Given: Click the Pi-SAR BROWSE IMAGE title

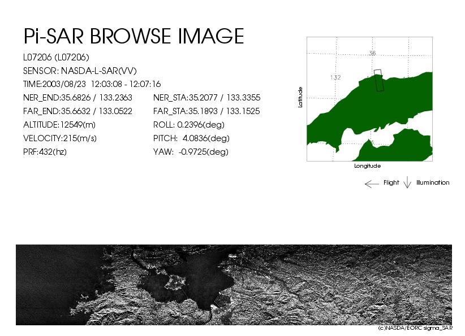Looking at the screenshot, I should [134, 36].
